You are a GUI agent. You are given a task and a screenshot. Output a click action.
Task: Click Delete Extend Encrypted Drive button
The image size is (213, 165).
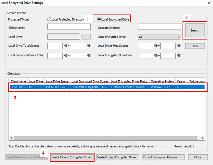click(x=118, y=157)
